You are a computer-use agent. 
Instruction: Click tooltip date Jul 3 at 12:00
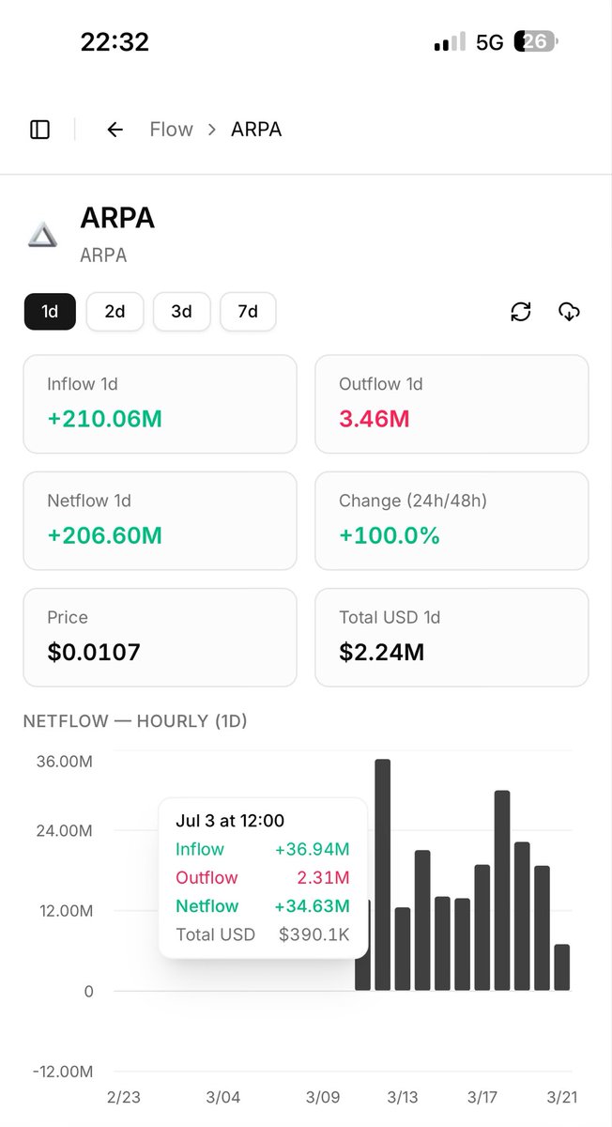230,821
